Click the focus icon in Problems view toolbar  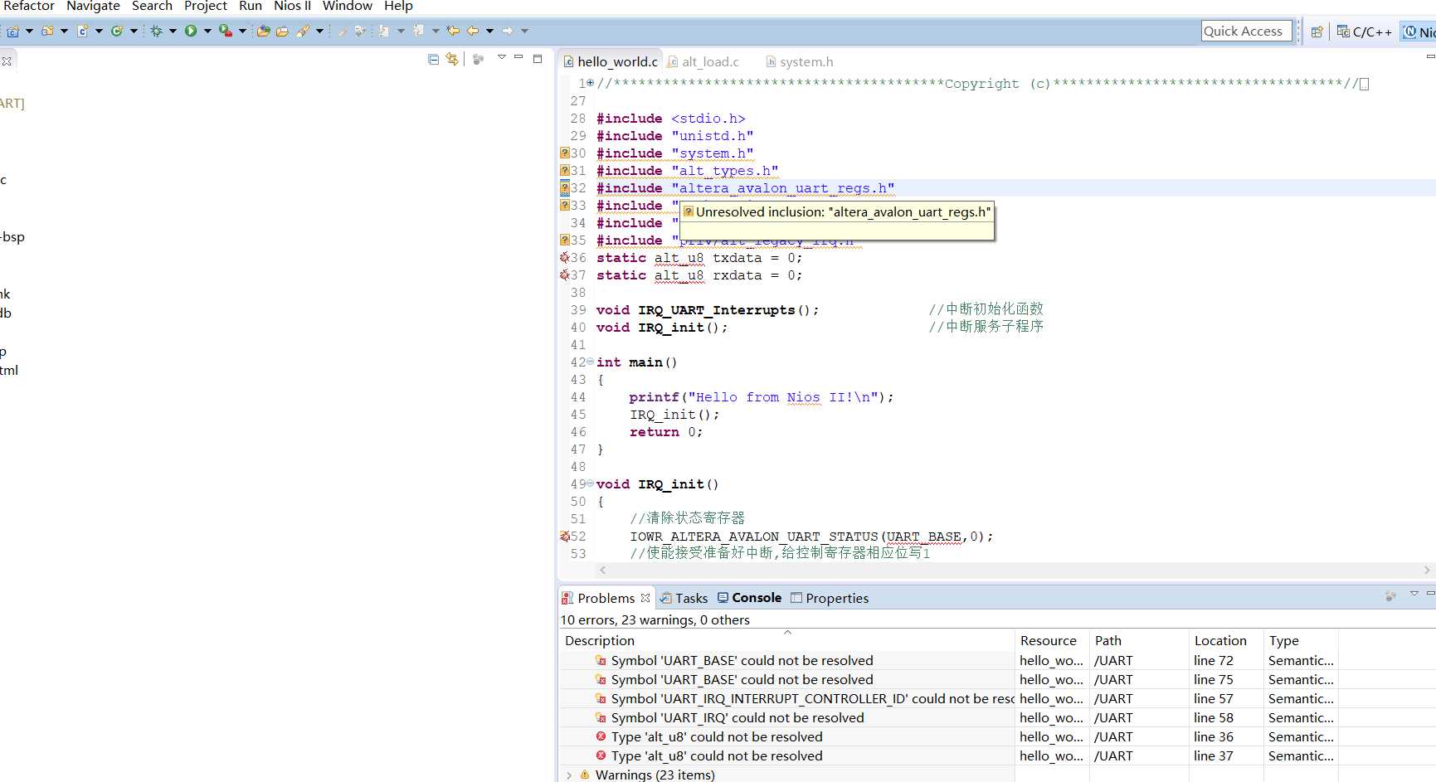tap(1390, 596)
